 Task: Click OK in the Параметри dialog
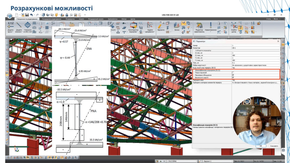coord(261,146)
